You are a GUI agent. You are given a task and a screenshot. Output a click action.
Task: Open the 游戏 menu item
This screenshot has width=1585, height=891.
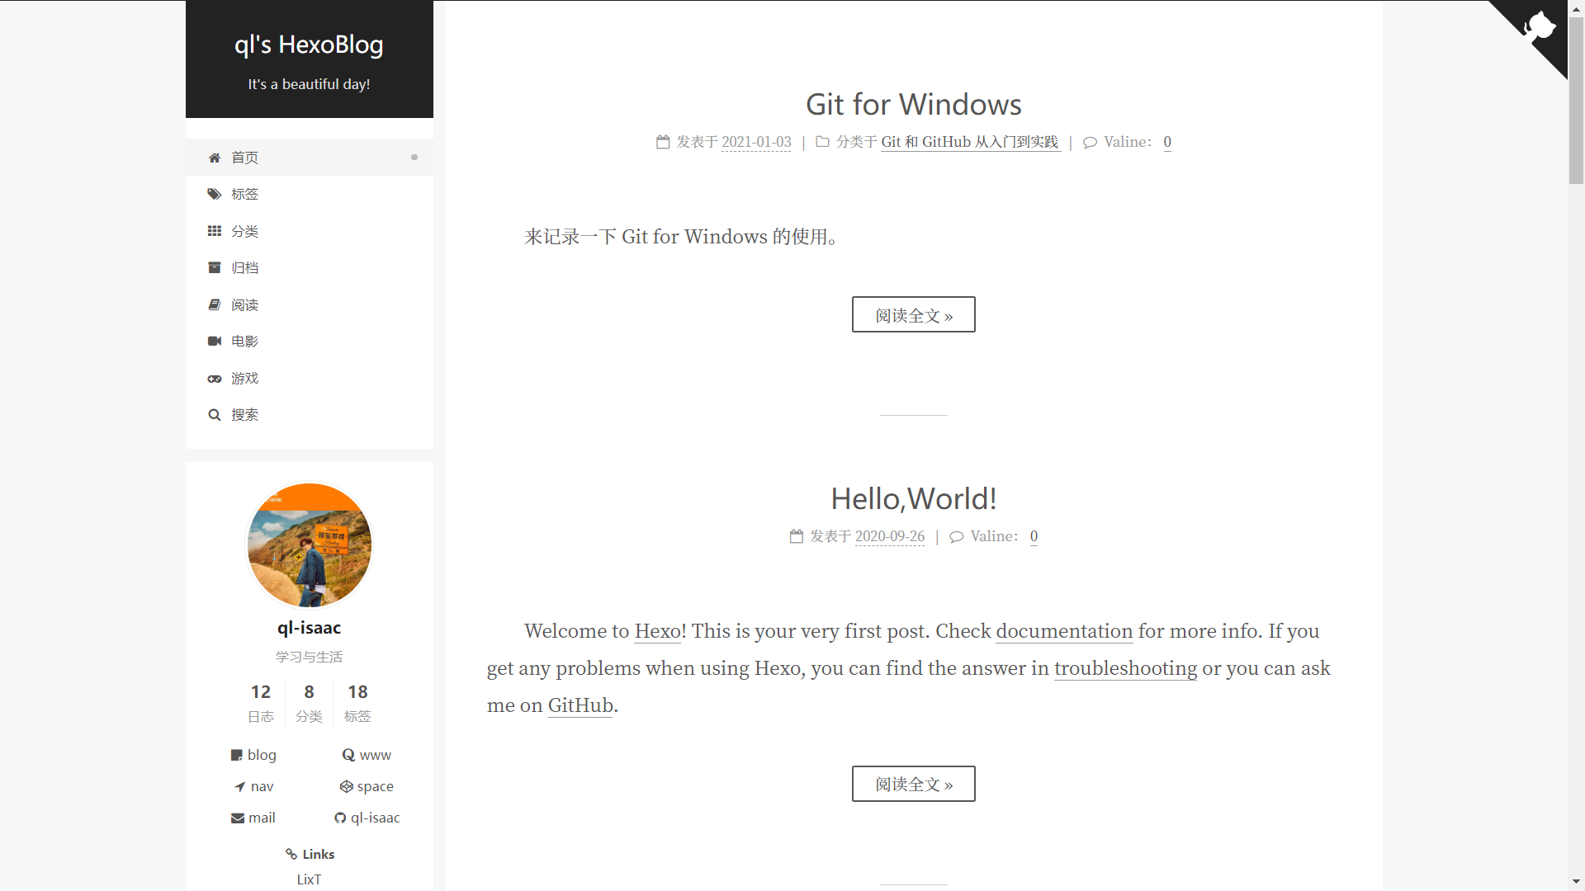pos(310,378)
